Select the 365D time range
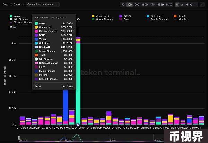This screenshot has width=208, height=143. (x=161, y=5)
